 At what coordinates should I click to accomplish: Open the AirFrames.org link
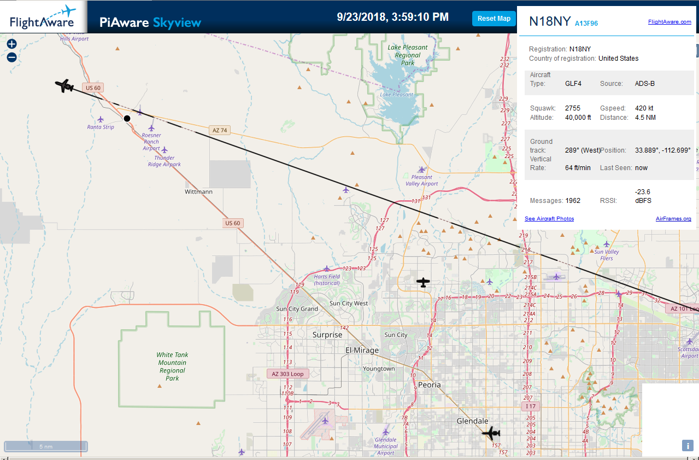tap(673, 219)
